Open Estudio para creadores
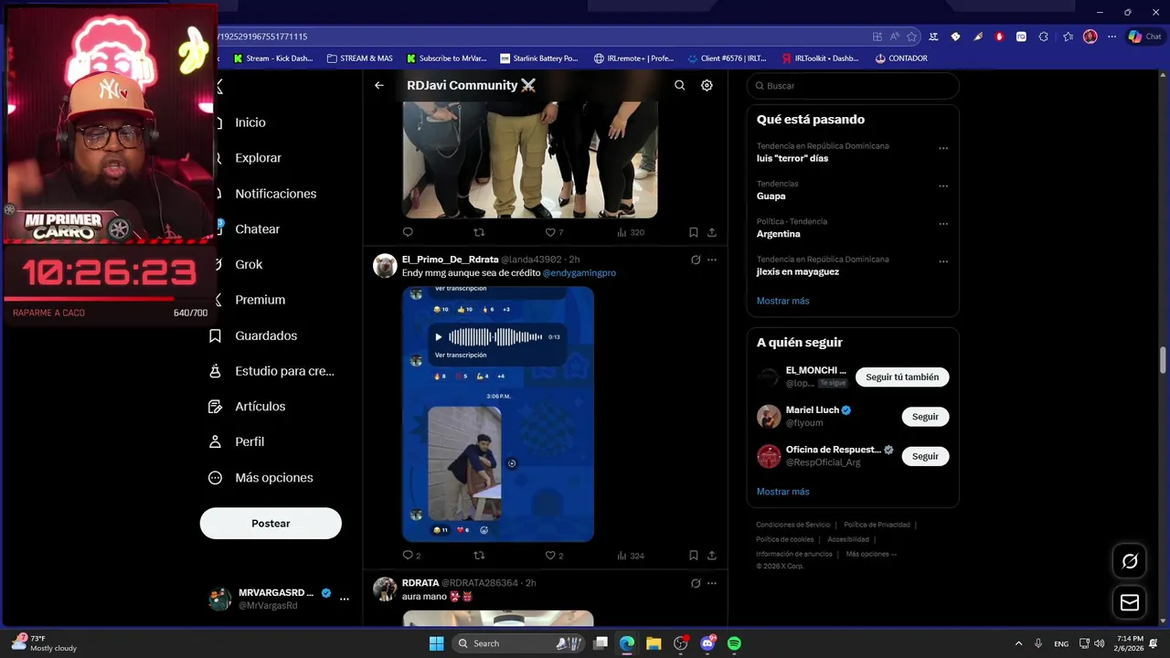 click(271, 371)
